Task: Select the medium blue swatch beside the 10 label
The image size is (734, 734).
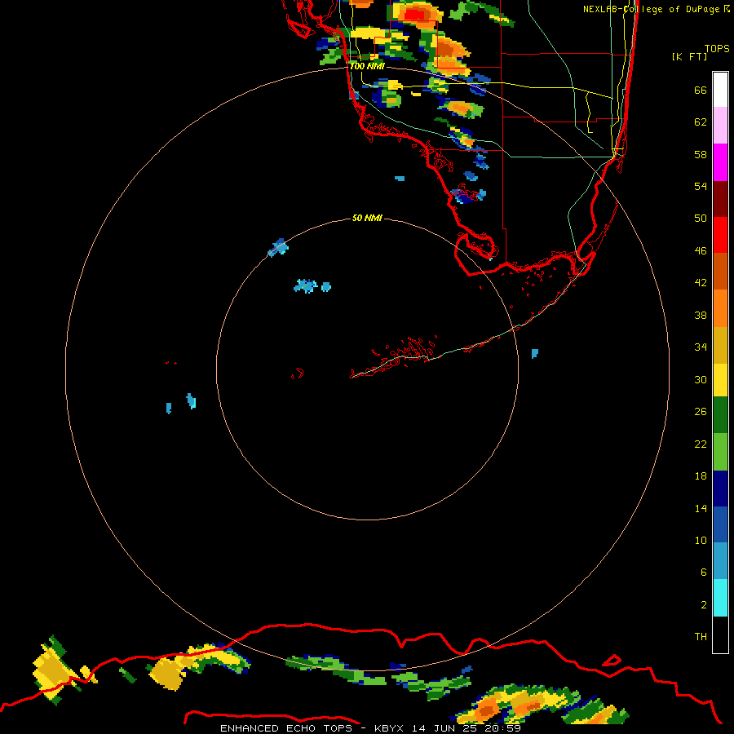Action: click(x=720, y=524)
